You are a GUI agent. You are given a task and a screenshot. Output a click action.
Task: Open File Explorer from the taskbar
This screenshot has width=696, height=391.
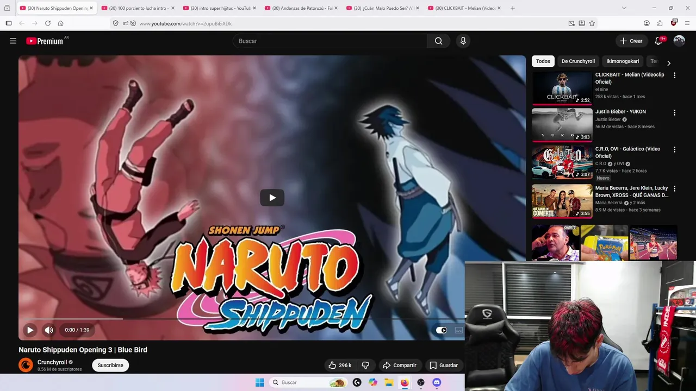coord(389,382)
